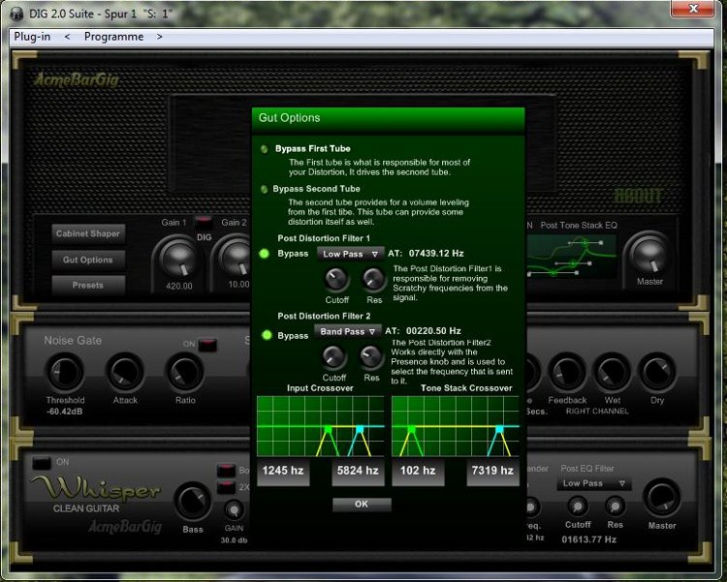Screen dimensions: 727x582
Task: Open the Presets list
Action: pyautogui.click(x=88, y=285)
